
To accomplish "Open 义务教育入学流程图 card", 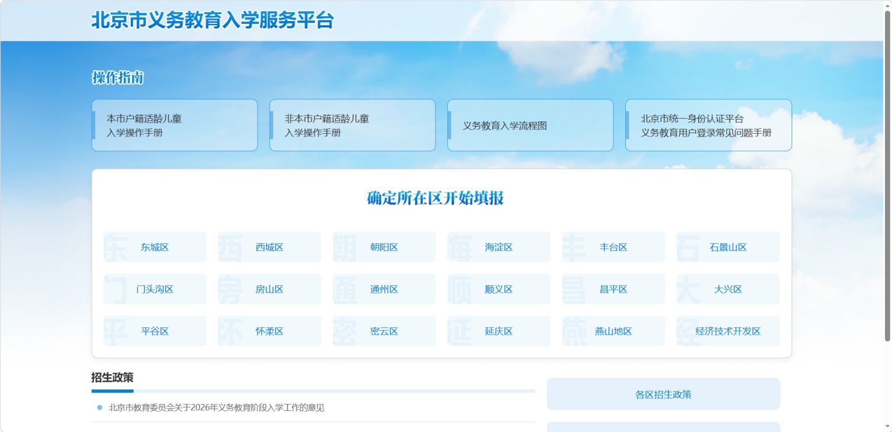I will (x=530, y=125).
